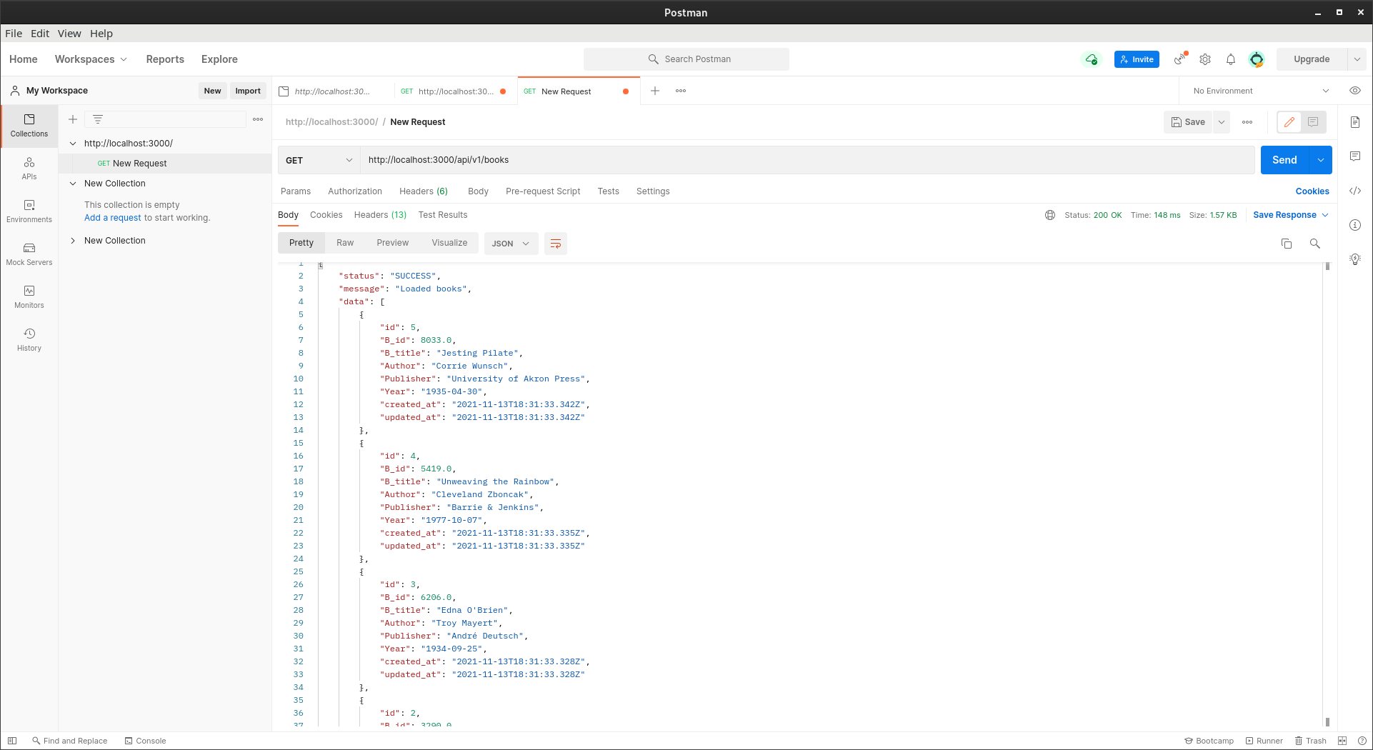Open the user avatar menu
Viewport: 1373px width, 750px height.
pyautogui.click(x=1257, y=59)
